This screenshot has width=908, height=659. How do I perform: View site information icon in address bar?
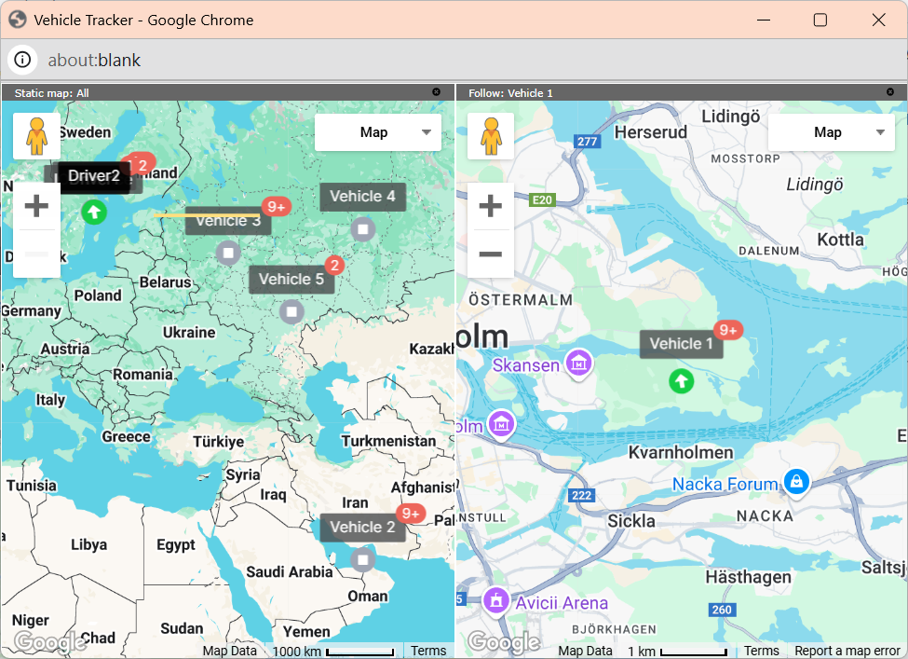(x=22, y=60)
